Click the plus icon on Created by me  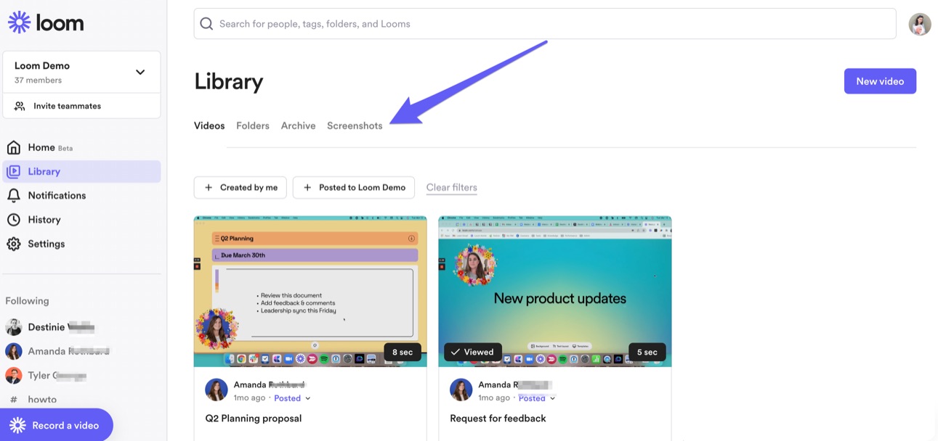[x=209, y=187]
